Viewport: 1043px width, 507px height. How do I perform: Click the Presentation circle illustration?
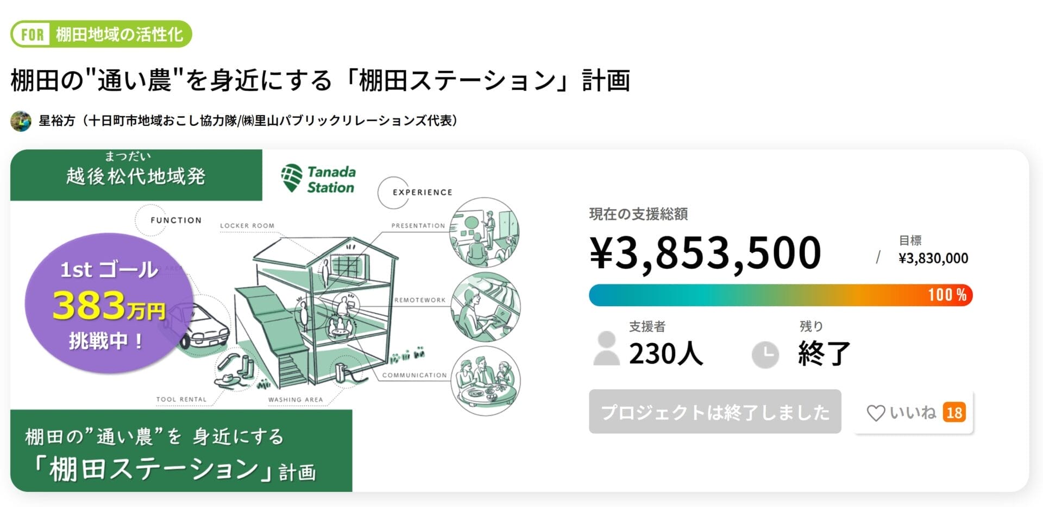pyautogui.click(x=485, y=233)
